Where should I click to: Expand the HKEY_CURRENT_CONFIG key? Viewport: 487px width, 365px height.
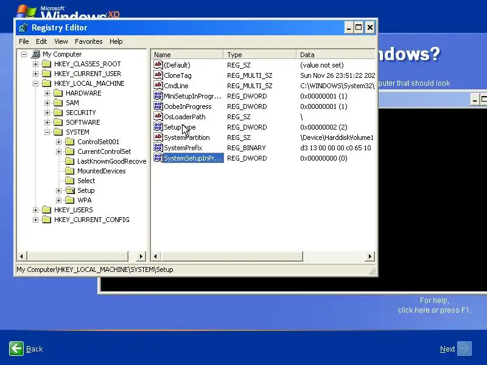(35, 220)
